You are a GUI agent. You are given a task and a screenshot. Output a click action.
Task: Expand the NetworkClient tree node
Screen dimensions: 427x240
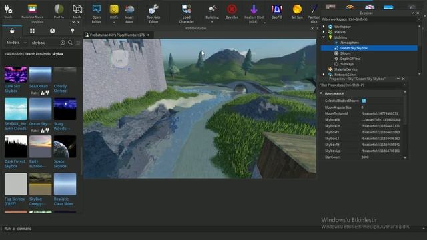[324, 75]
